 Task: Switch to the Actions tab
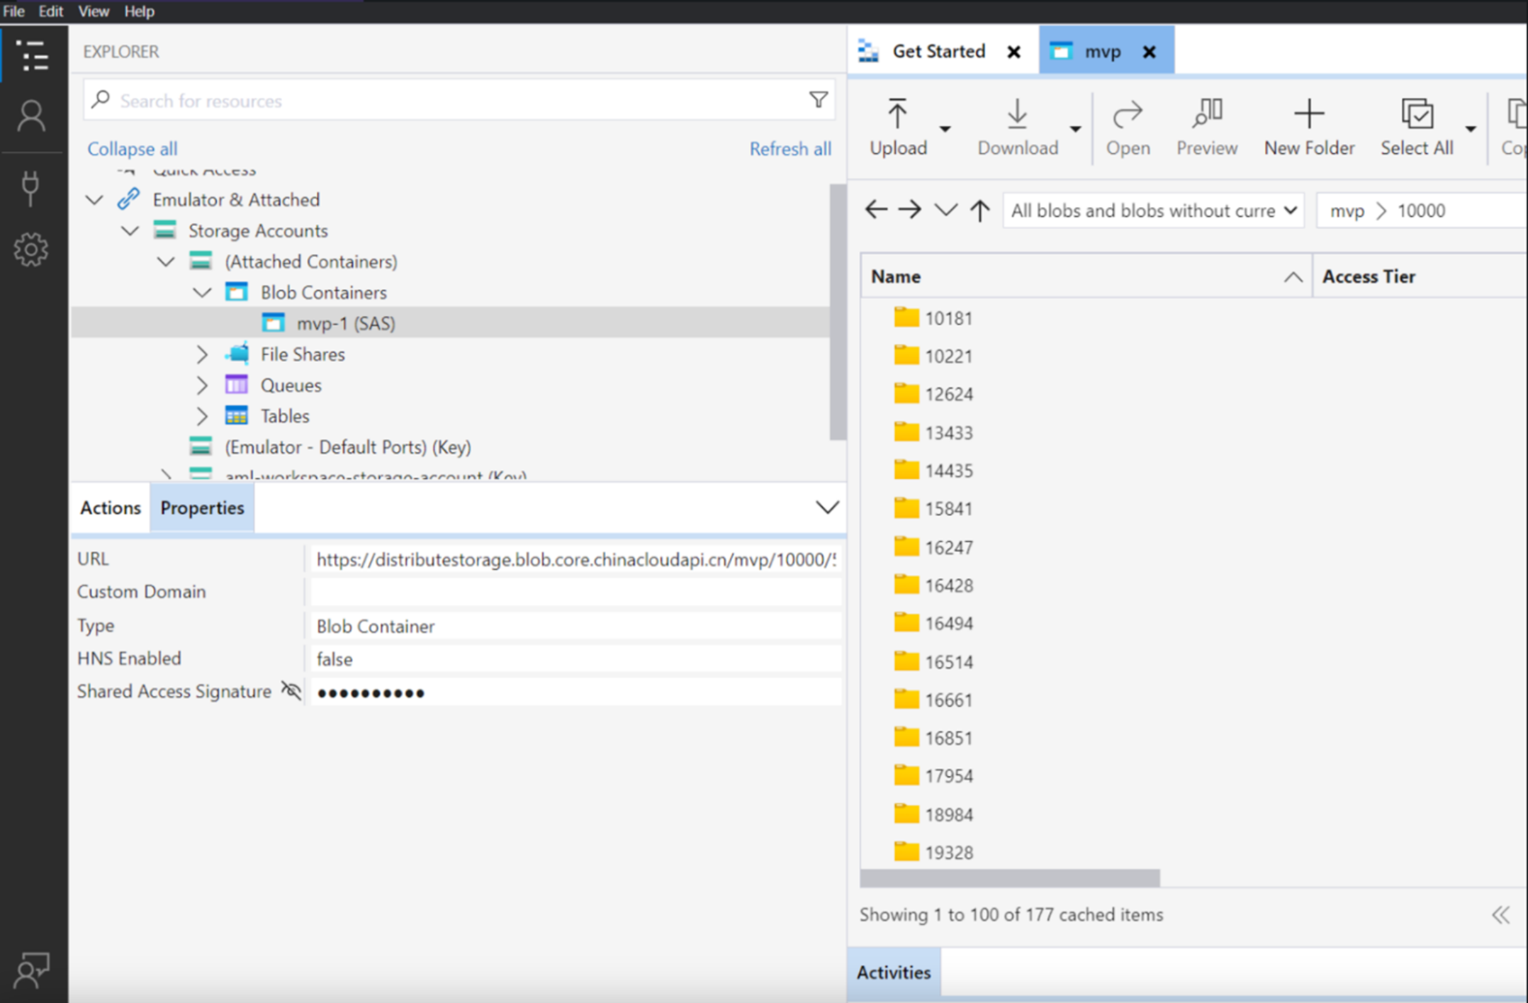tap(111, 508)
